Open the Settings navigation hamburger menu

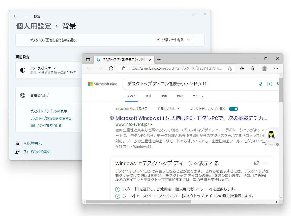tap(25, 16)
